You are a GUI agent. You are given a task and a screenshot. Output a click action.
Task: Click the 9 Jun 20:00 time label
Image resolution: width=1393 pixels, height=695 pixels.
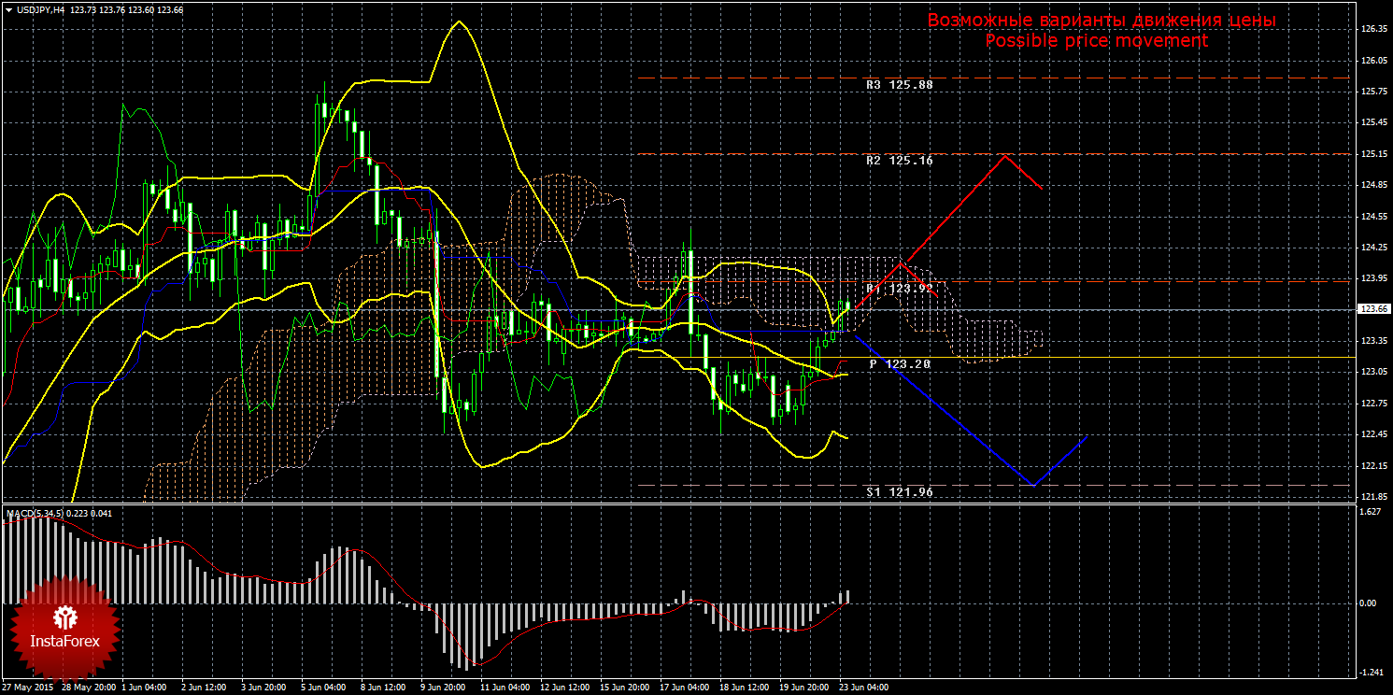(x=442, y=687)
